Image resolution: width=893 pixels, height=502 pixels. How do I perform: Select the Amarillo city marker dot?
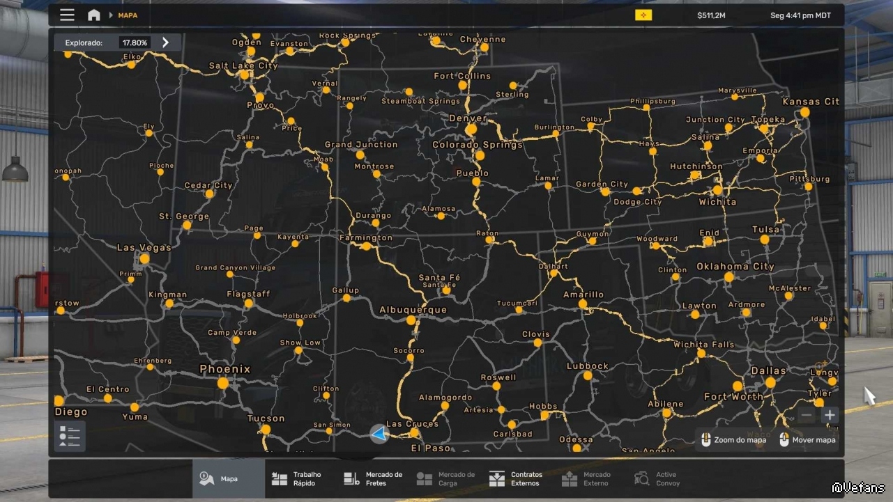coord(583,304)
